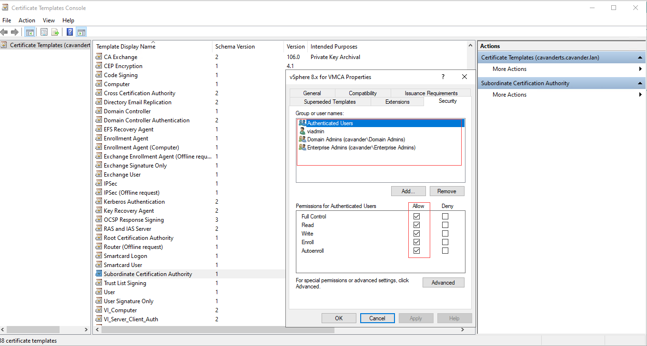Viewport: 647px width, 346px height.
Task: Uncheck Allow for Full Control
Action: point(417,217)
